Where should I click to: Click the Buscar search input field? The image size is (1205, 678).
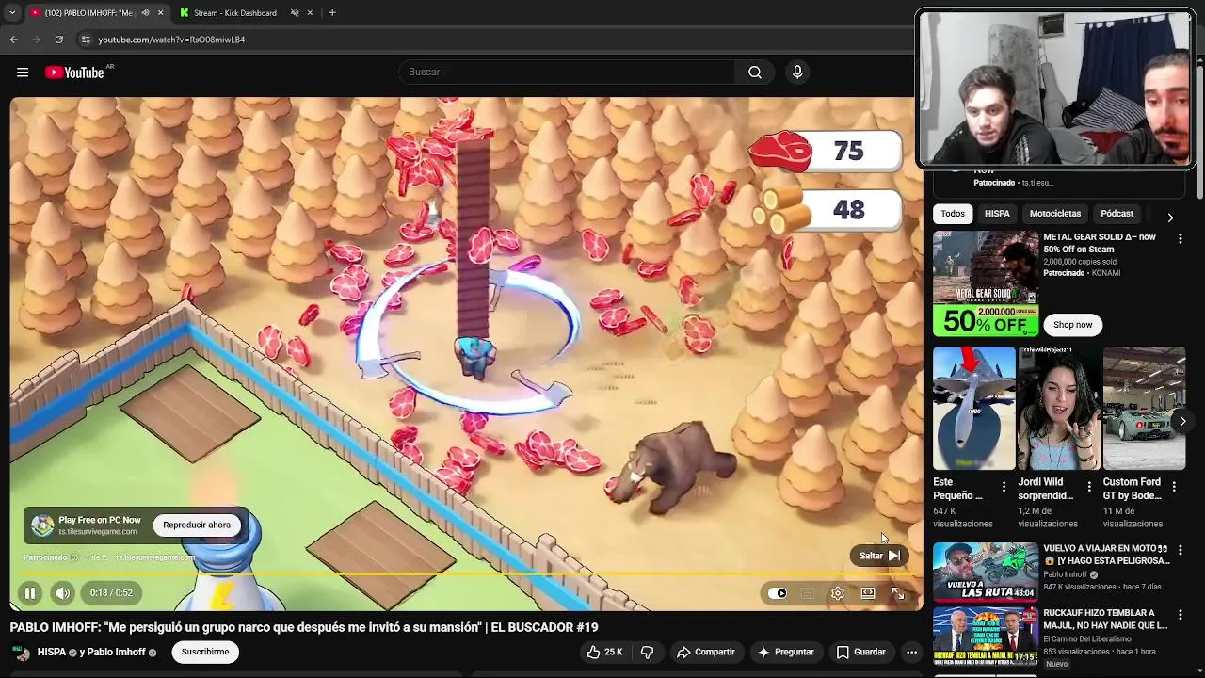567,73
